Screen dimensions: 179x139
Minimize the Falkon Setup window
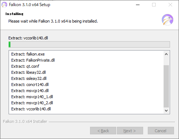click(138, 5)
